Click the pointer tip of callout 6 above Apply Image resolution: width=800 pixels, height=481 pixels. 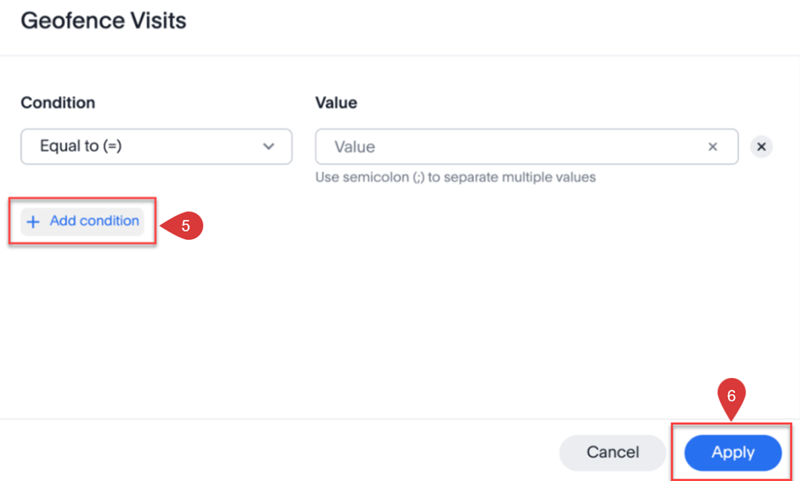pyautogui.click(x=731, y=419)
